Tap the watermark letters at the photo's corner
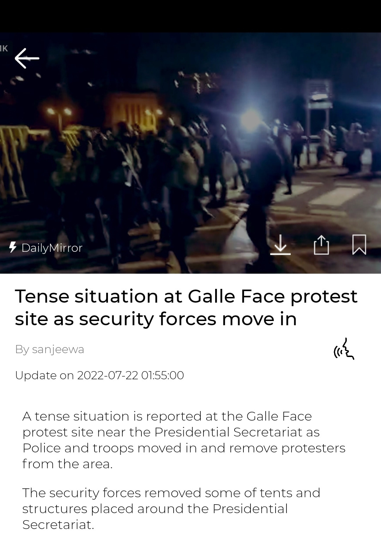The height and width of the screenshot is (547, 381). pos(4,48)
